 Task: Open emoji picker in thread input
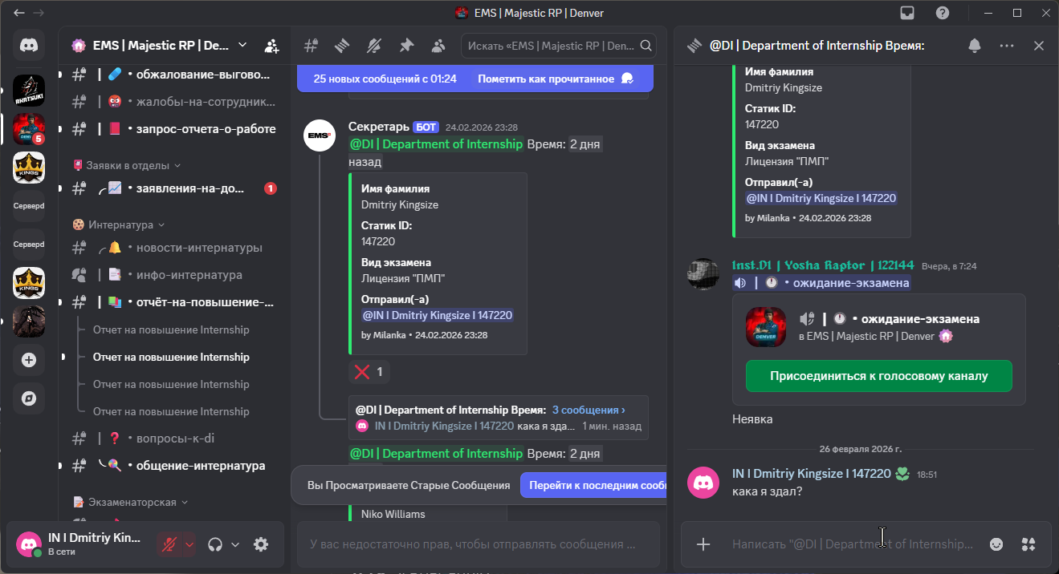[x=996, y=544]
